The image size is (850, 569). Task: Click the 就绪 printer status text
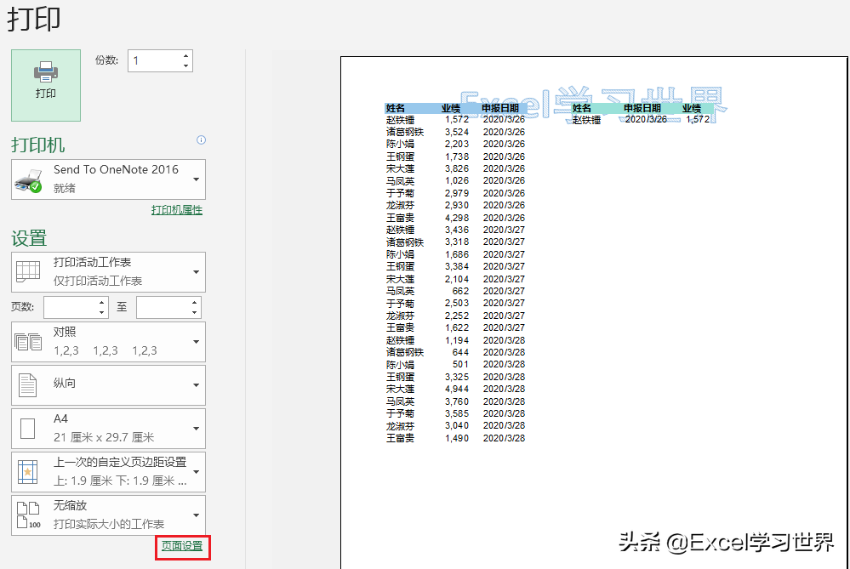65,189
